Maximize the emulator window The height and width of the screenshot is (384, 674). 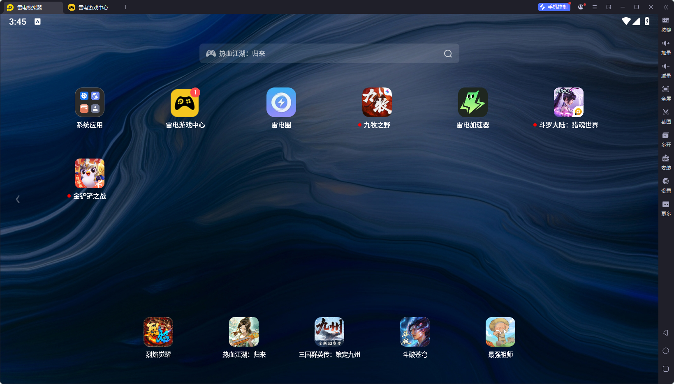(x=637, y=7)
